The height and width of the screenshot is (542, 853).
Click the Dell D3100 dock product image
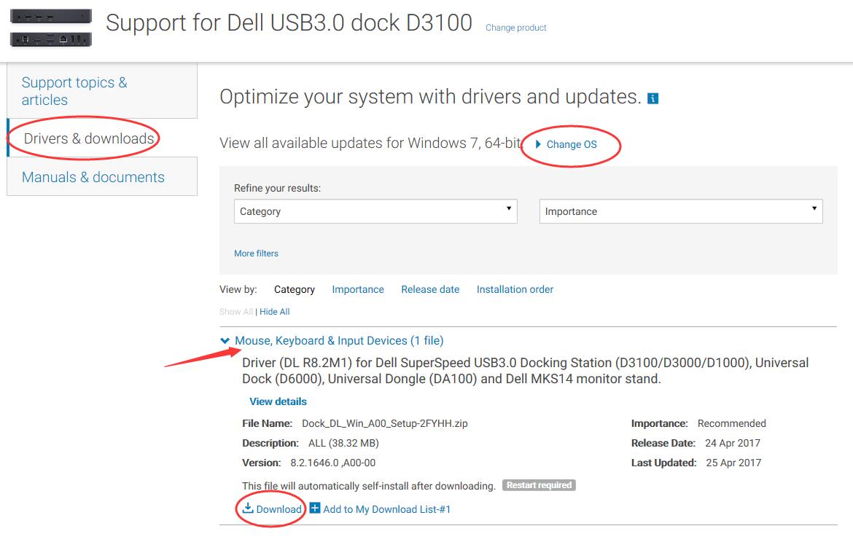(51, 28)
